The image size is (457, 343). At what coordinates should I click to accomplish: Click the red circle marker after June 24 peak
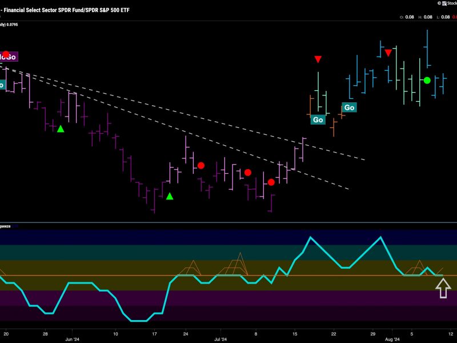[201, 166]
